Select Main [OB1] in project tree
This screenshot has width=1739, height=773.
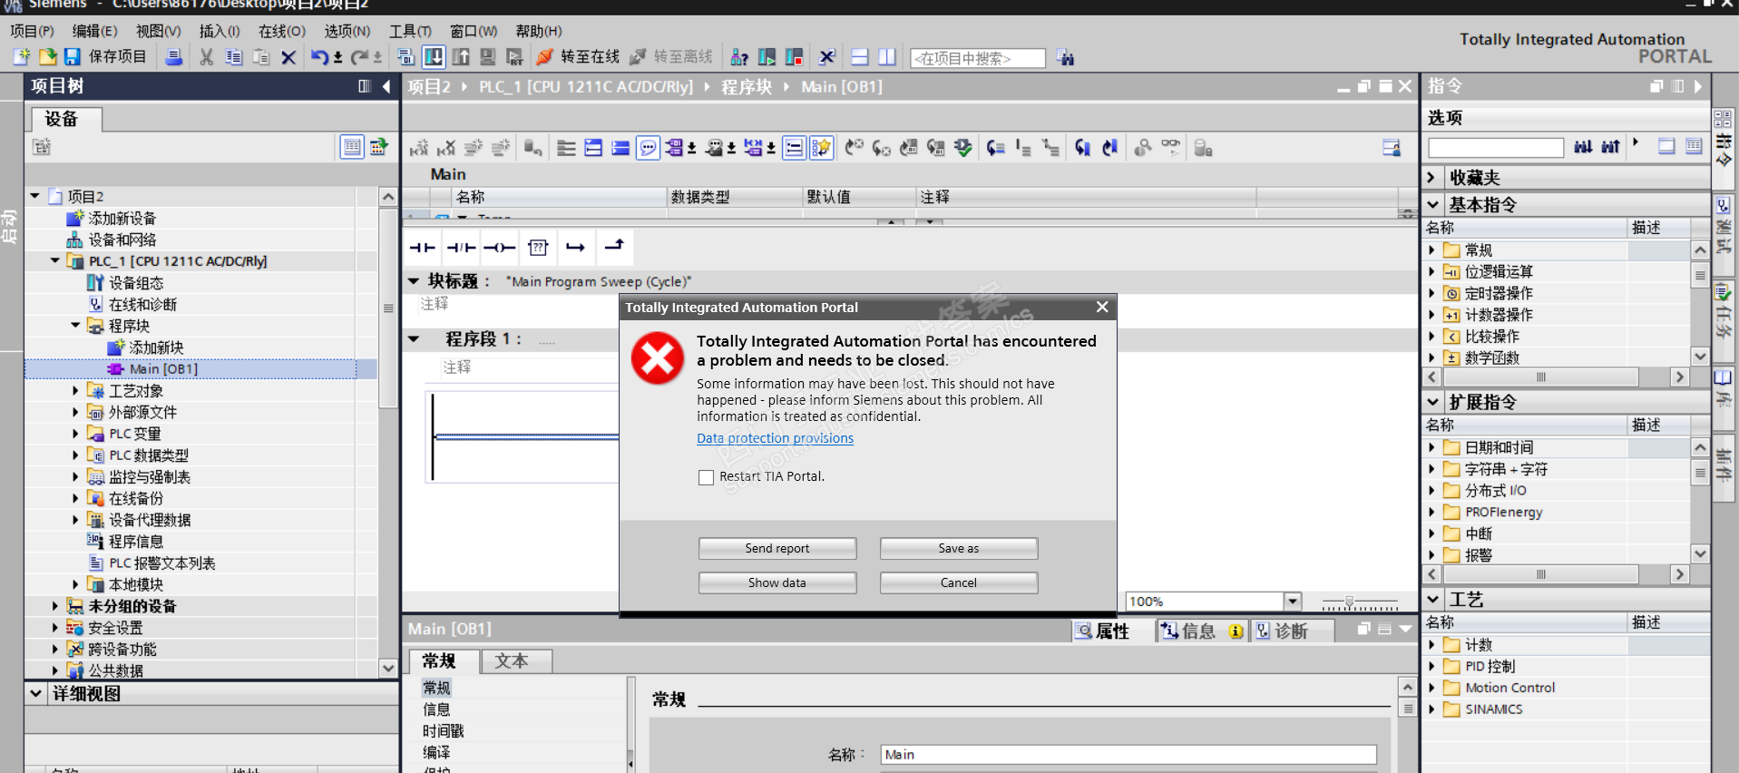pyautogui.click(x=163, y=369)
